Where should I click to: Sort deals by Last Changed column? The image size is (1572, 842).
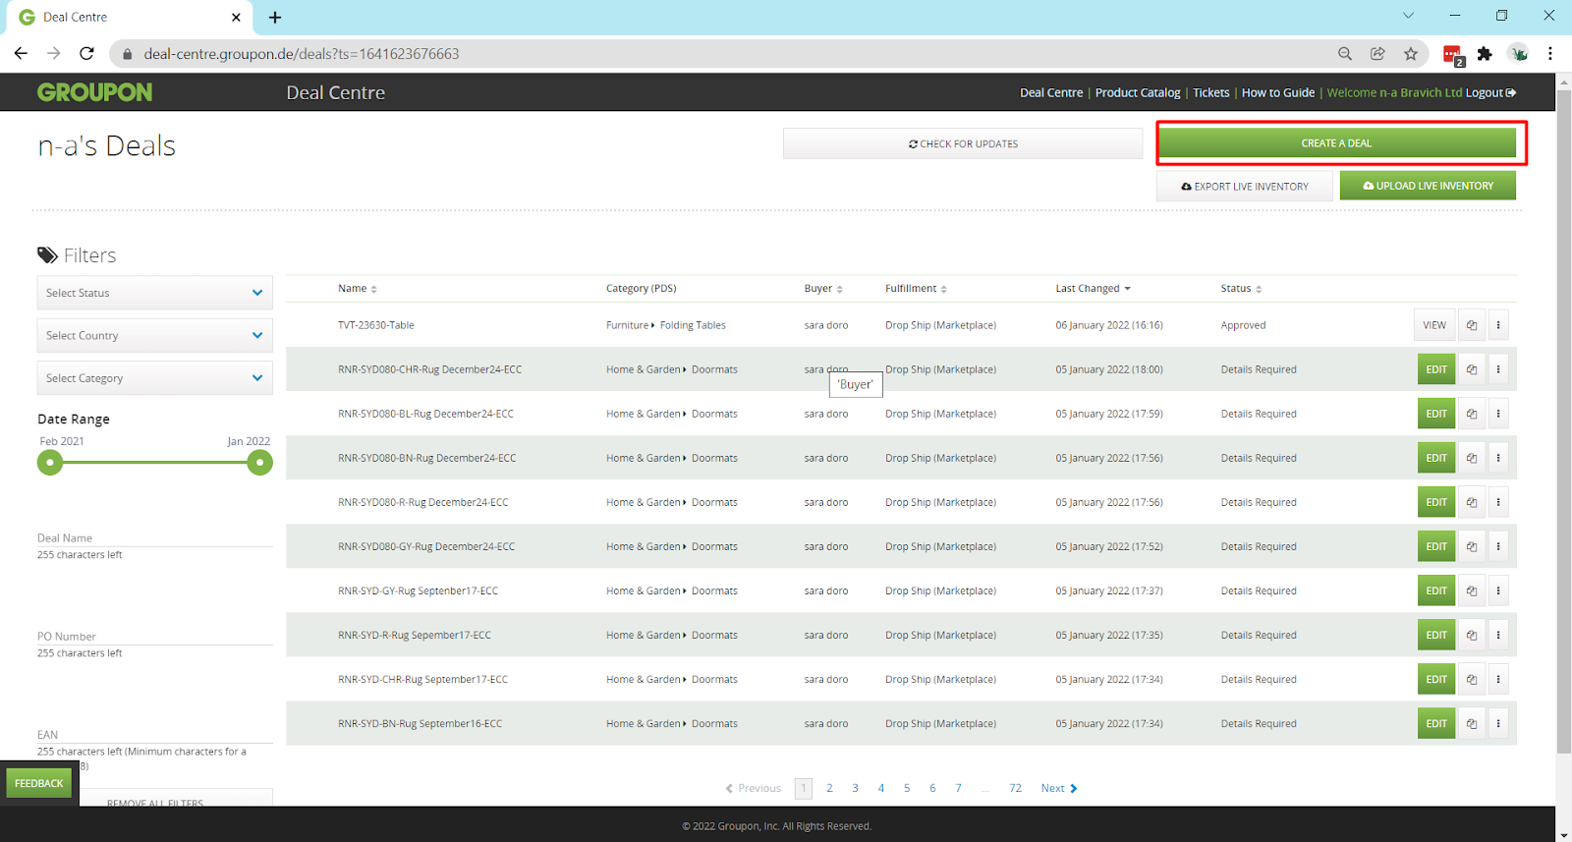(1093, 289)
